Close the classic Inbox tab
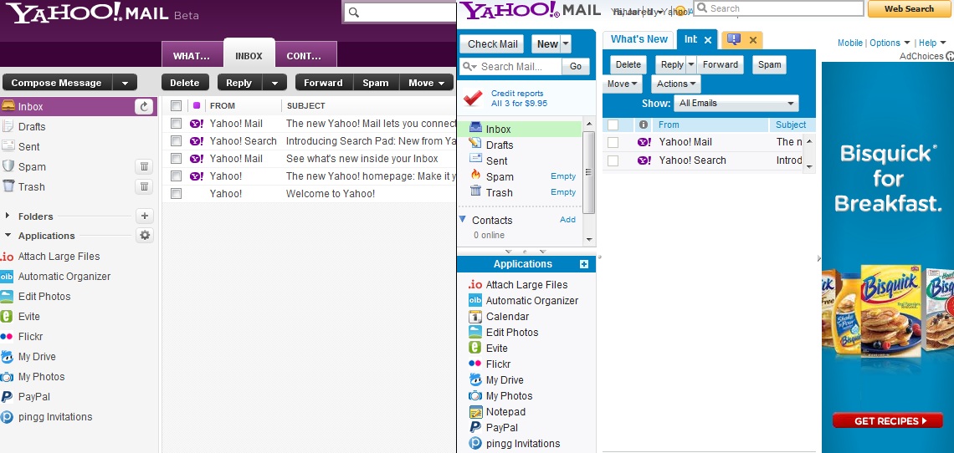 (708, 40)
